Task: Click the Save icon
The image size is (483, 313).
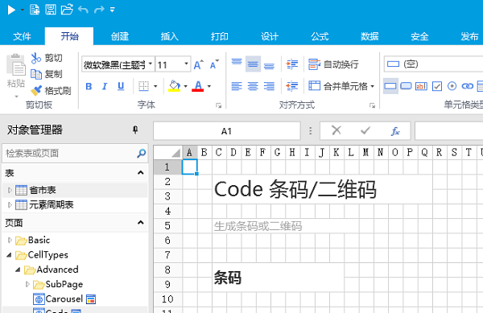Action: coord(51,10)
